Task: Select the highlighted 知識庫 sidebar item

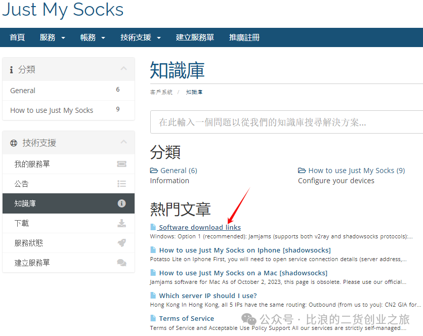Action: [68, 203]
